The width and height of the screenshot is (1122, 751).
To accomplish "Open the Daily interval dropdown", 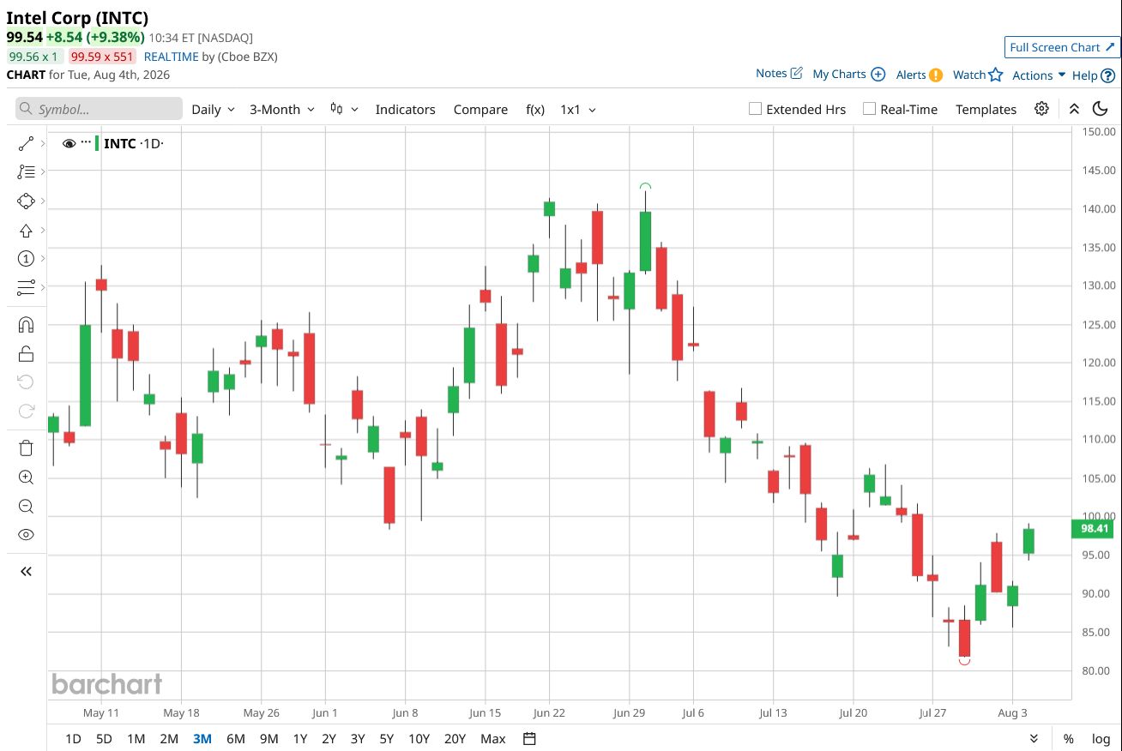I will click(x=213, y=109).
